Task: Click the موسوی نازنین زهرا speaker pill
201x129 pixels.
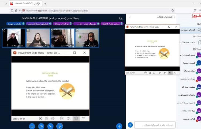Action: tap(87, 24)
